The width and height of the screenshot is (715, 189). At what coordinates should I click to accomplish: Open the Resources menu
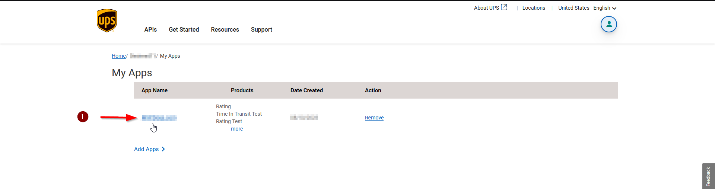(225, 29)
